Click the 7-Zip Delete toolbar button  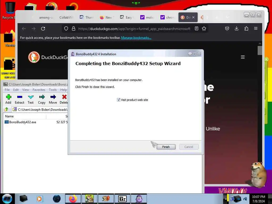click(64, 99)
